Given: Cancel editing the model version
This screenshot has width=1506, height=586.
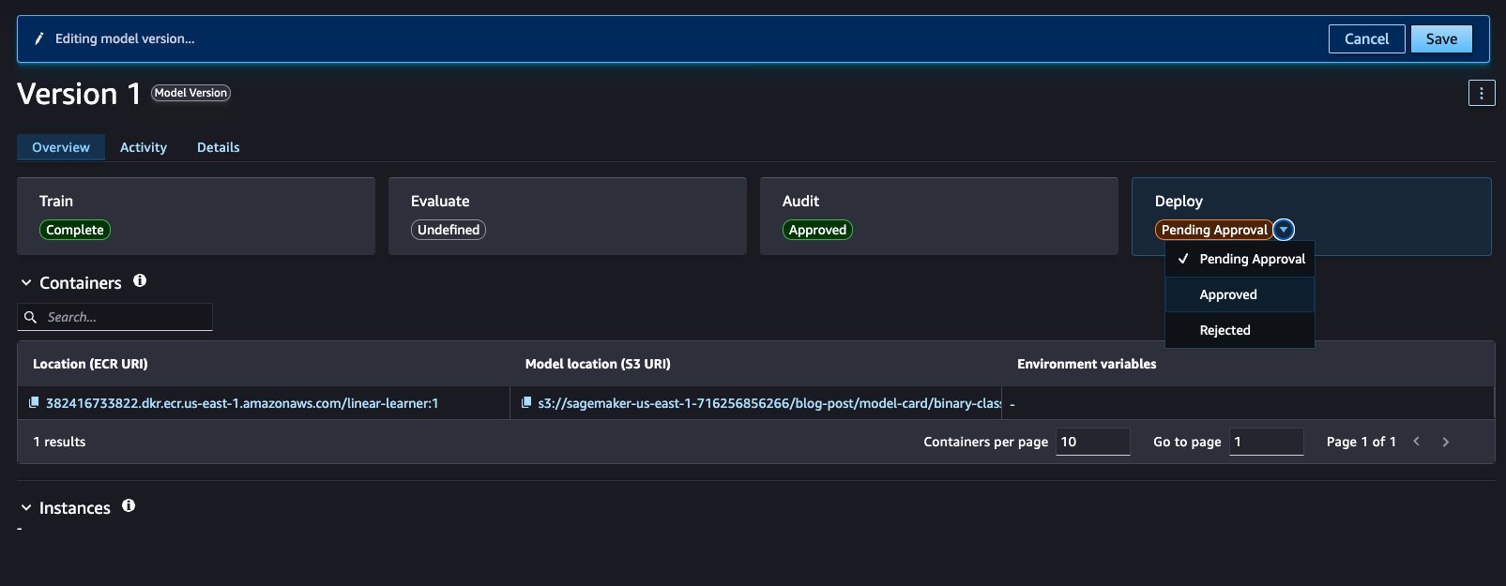Looking at the screenshot, I should (1366, 38).
